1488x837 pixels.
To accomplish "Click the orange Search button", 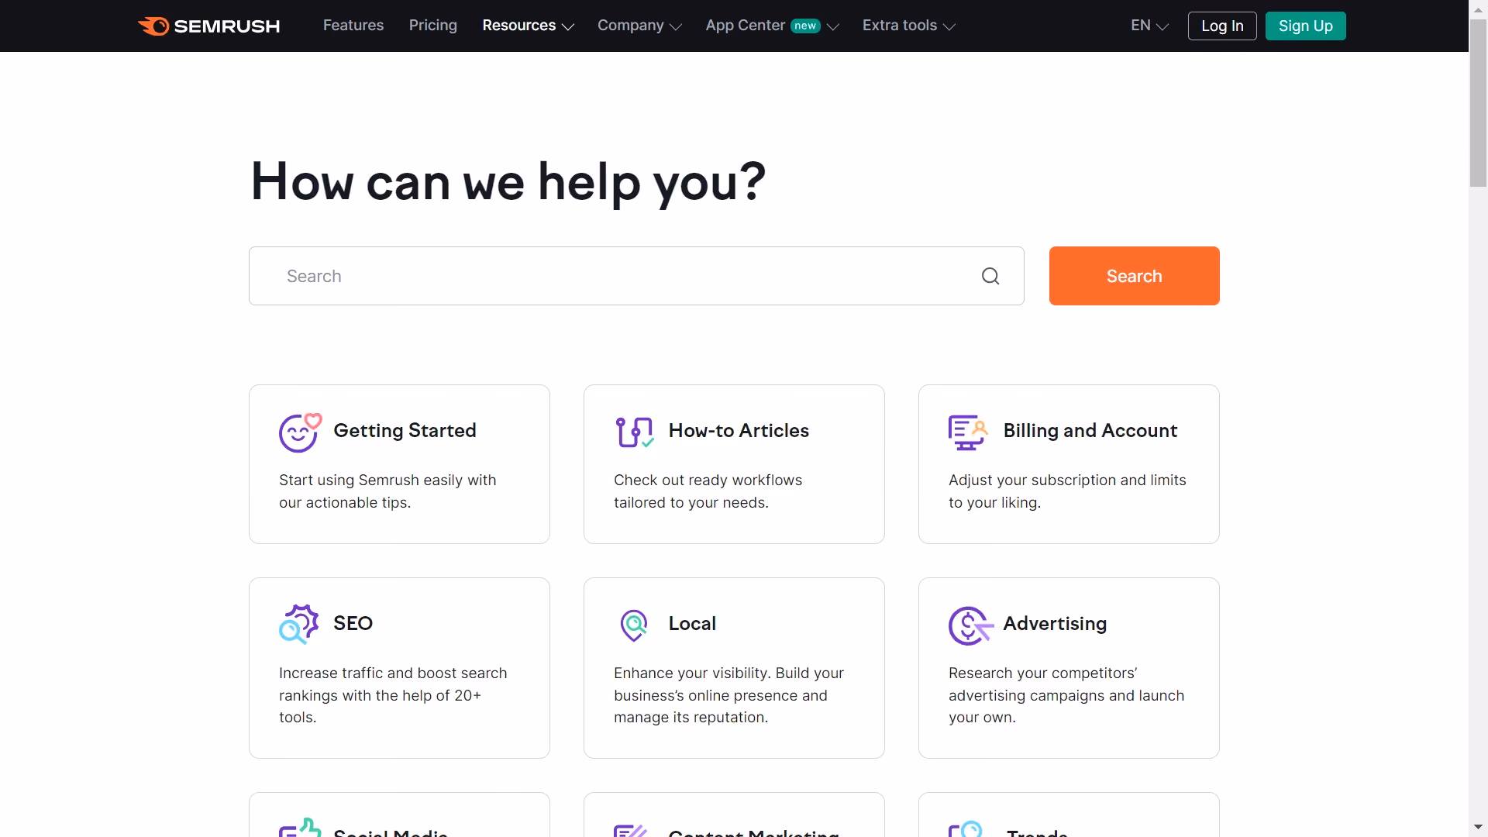I will (1134, 276).
